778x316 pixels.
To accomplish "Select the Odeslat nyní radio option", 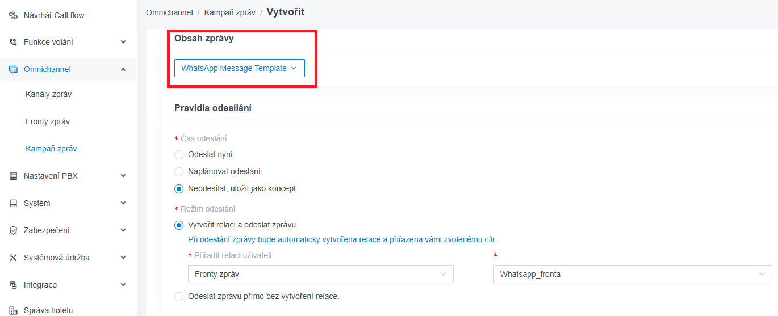I will click(x=179, y=155).
